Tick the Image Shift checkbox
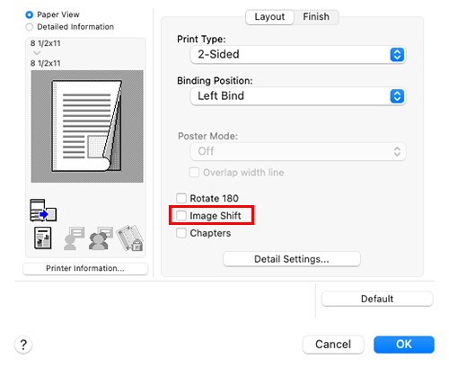Screen dimensions: 449x368 pos(181,215)
